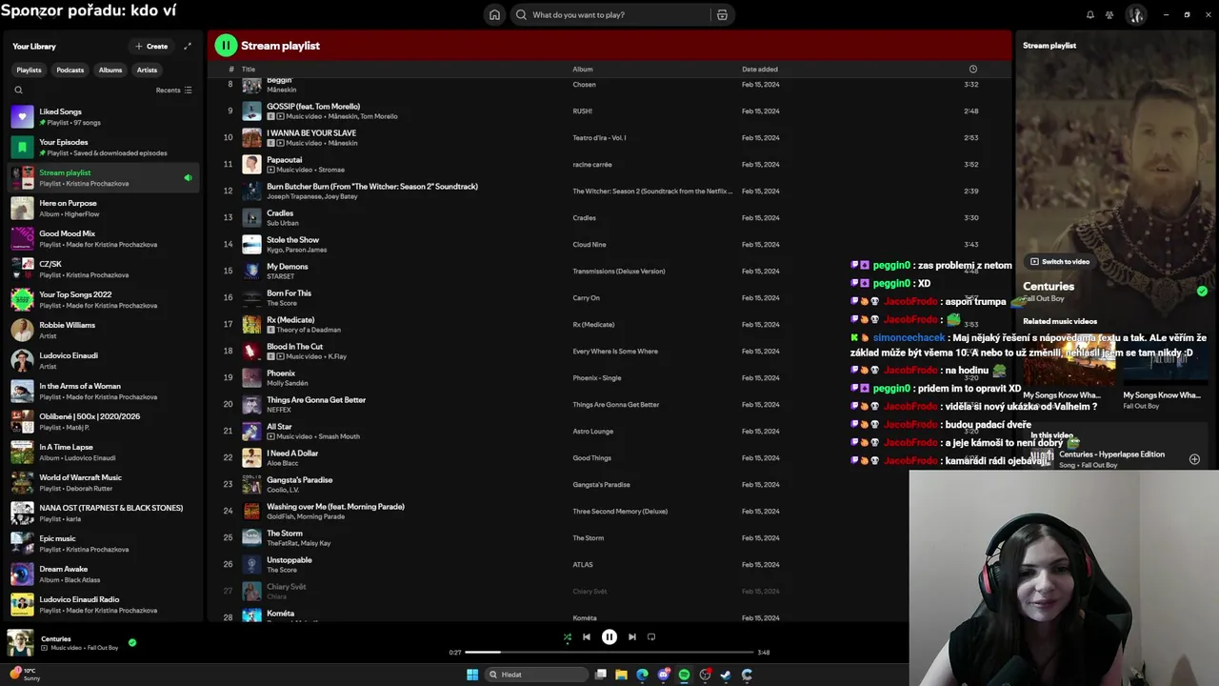Open the notifications bell icon
1219x686 pixels.
pyautogui.click(x=1090, y=14)
